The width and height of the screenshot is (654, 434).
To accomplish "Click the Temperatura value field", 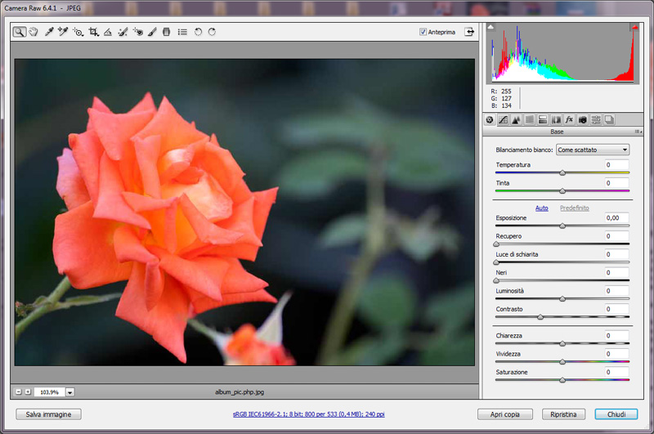I will [617, 164].
